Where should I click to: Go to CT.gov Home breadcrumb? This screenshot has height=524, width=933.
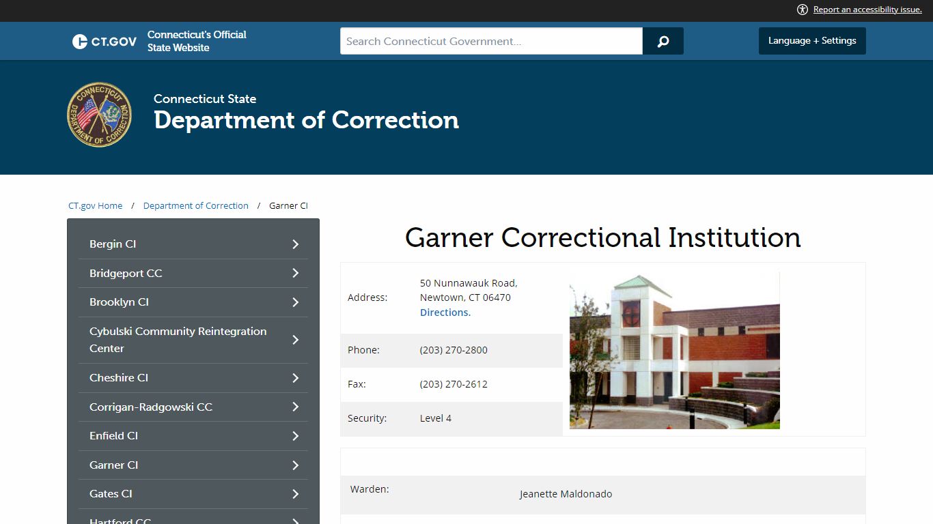pyautogui.click(x=96, y=205)
